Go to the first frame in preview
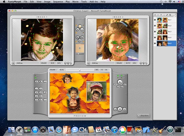The image size is (184, 136). pyautogui.click(x=115, y=84)
